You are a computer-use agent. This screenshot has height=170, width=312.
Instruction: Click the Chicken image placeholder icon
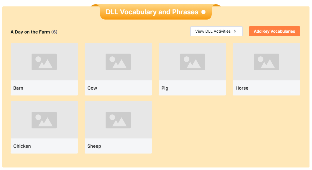(x=44, y=120)
